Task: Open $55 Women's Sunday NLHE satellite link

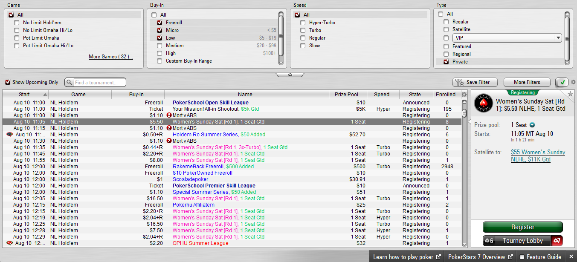Action: tap(538, 156)
